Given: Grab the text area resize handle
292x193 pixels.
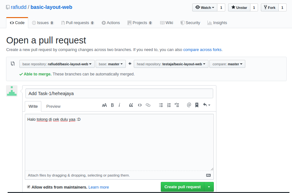Looking at the screenshot, I should pos(212,169).
